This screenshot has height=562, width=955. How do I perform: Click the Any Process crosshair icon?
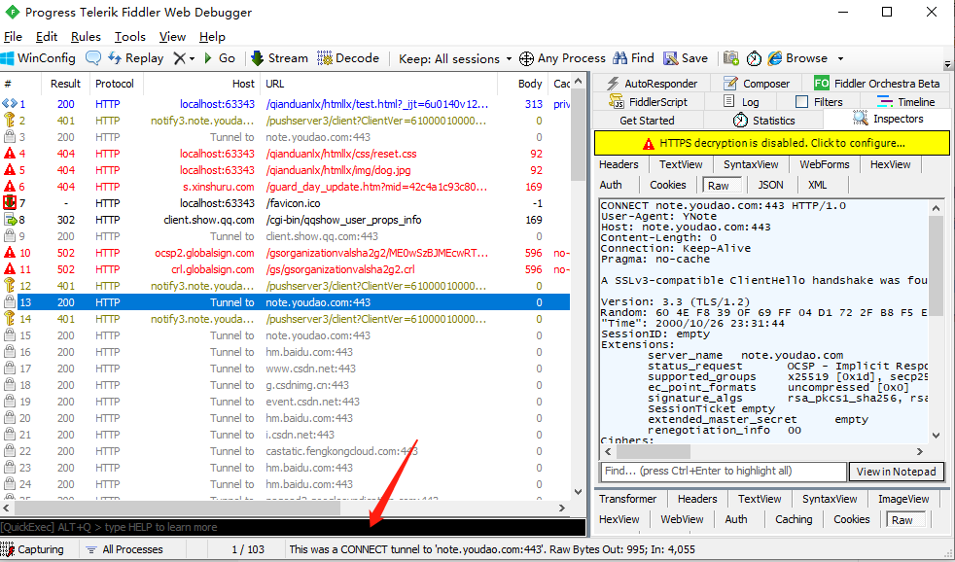point(526,58)
